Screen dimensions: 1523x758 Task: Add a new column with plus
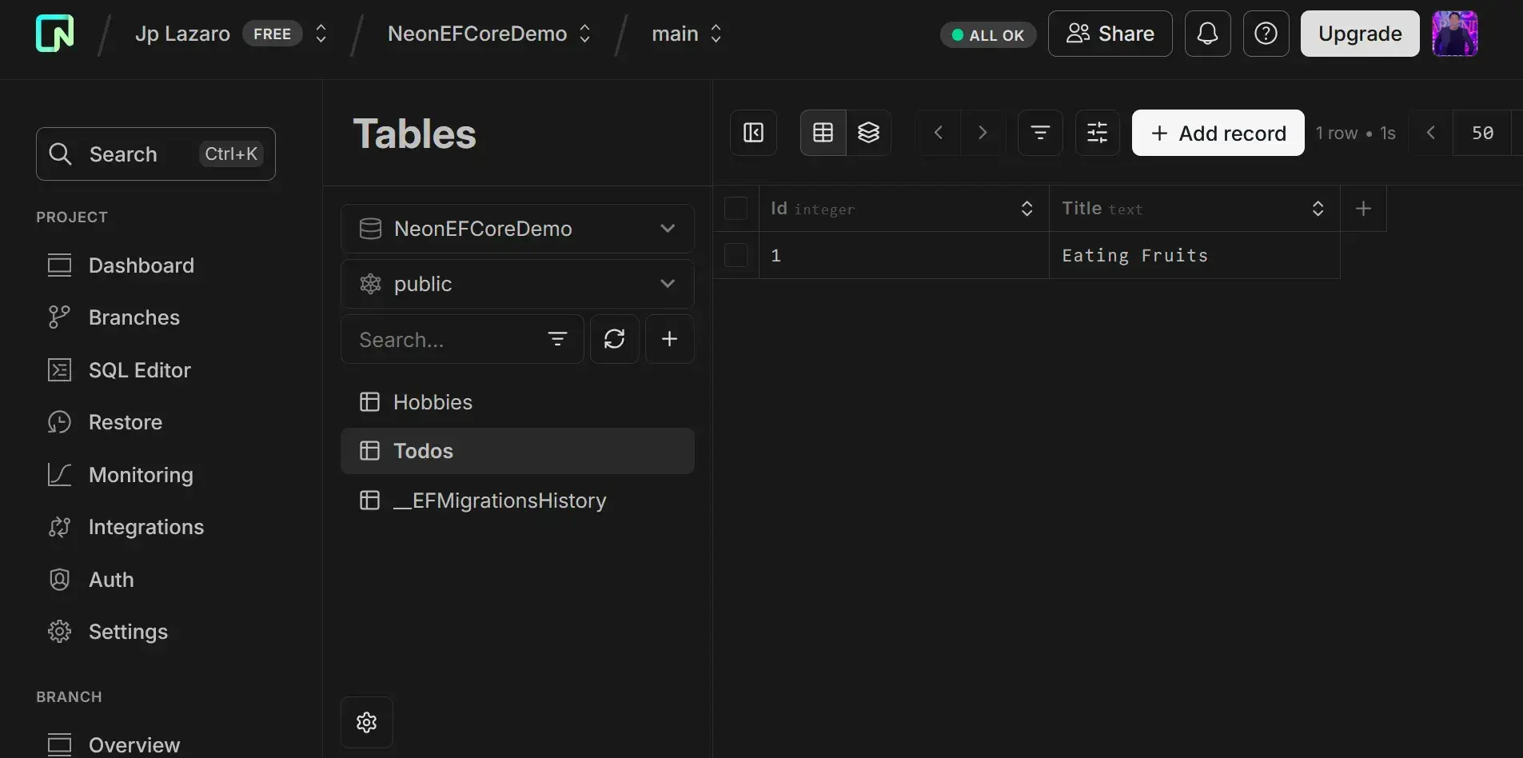(1364, 209)
